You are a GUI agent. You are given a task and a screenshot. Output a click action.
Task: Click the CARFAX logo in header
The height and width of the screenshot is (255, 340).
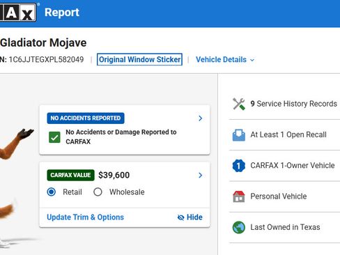(x=18, y=13)
